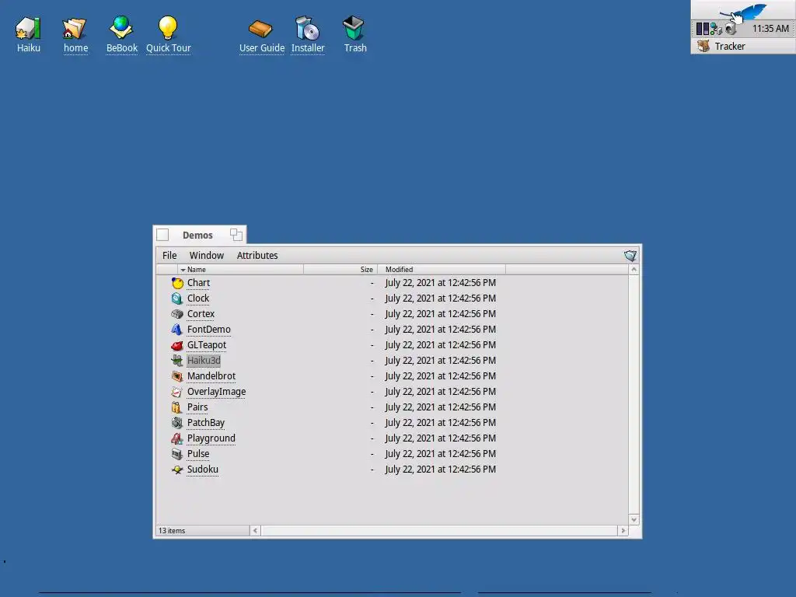The height and width of the screenshot is (597, 796).
Task: Select the "Sudoku" file name
Action: pos(203,470)
